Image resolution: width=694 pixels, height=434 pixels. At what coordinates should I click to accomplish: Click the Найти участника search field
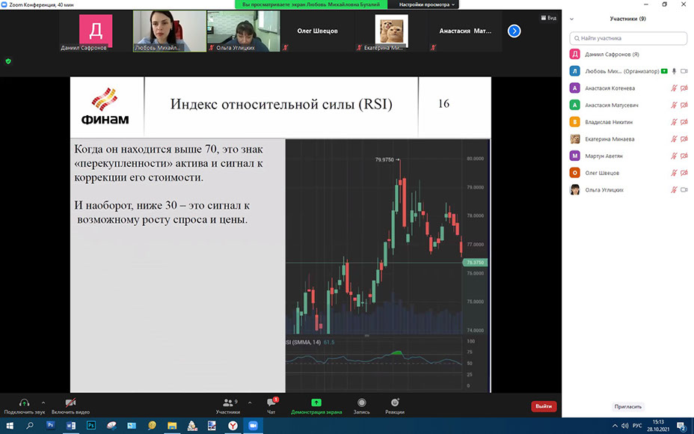point(628,38)
